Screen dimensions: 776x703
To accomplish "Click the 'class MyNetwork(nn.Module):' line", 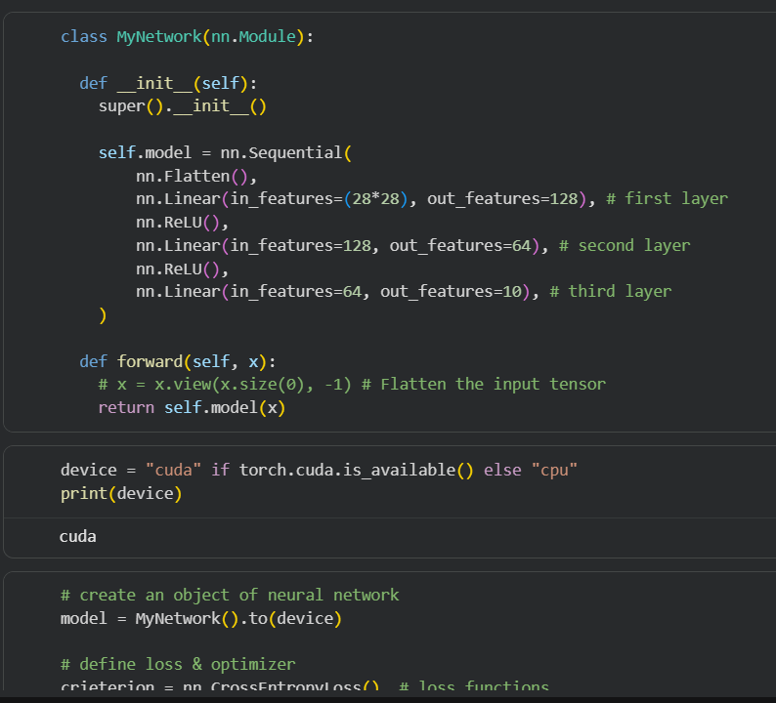I will (187, 36).
